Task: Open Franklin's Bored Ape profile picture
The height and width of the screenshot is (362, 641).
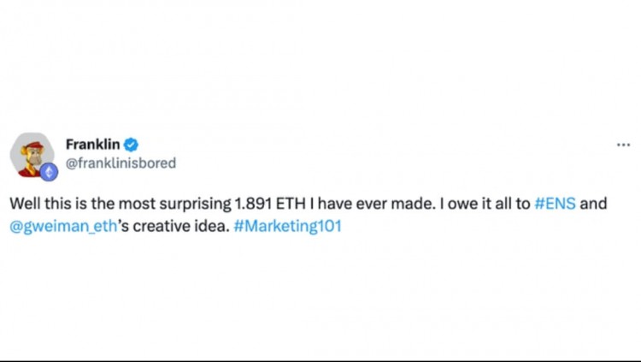Action: coord(32,155)
